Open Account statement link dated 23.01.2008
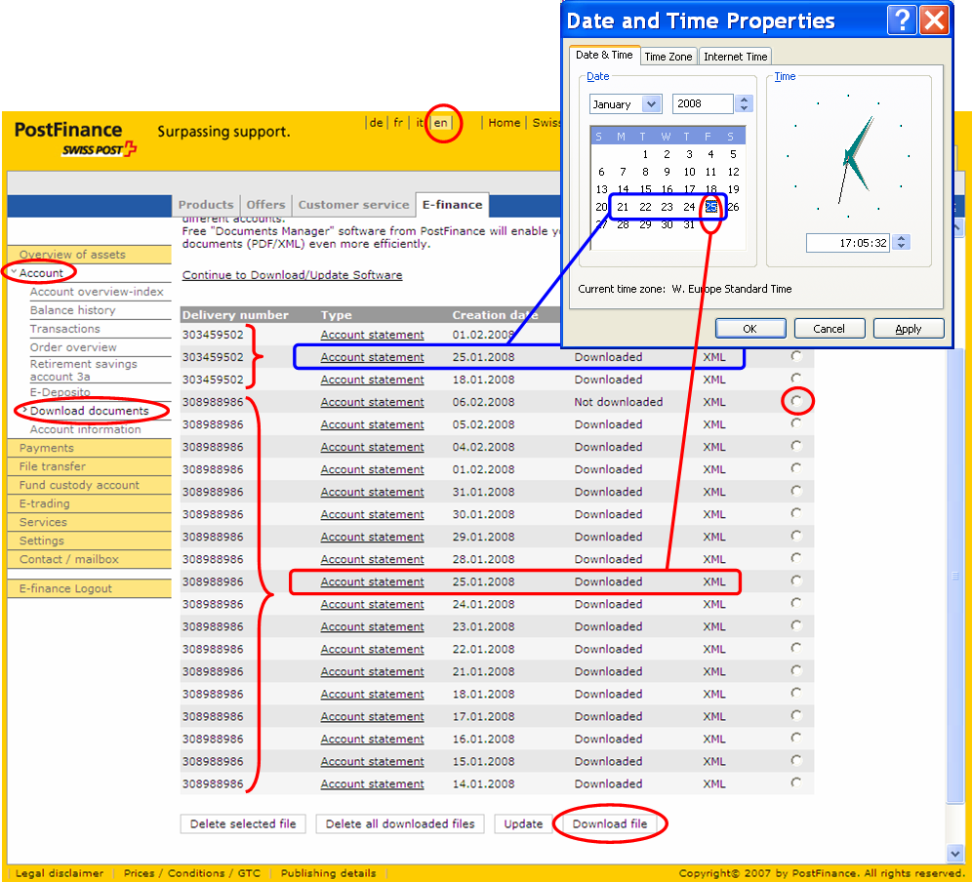This screenshot has height=882, width=972. (372, 626)
